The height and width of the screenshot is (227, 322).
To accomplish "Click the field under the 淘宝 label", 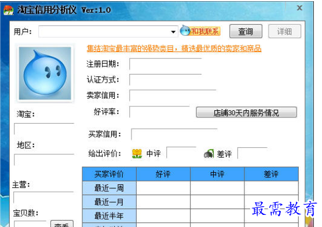I will (44, 129).
